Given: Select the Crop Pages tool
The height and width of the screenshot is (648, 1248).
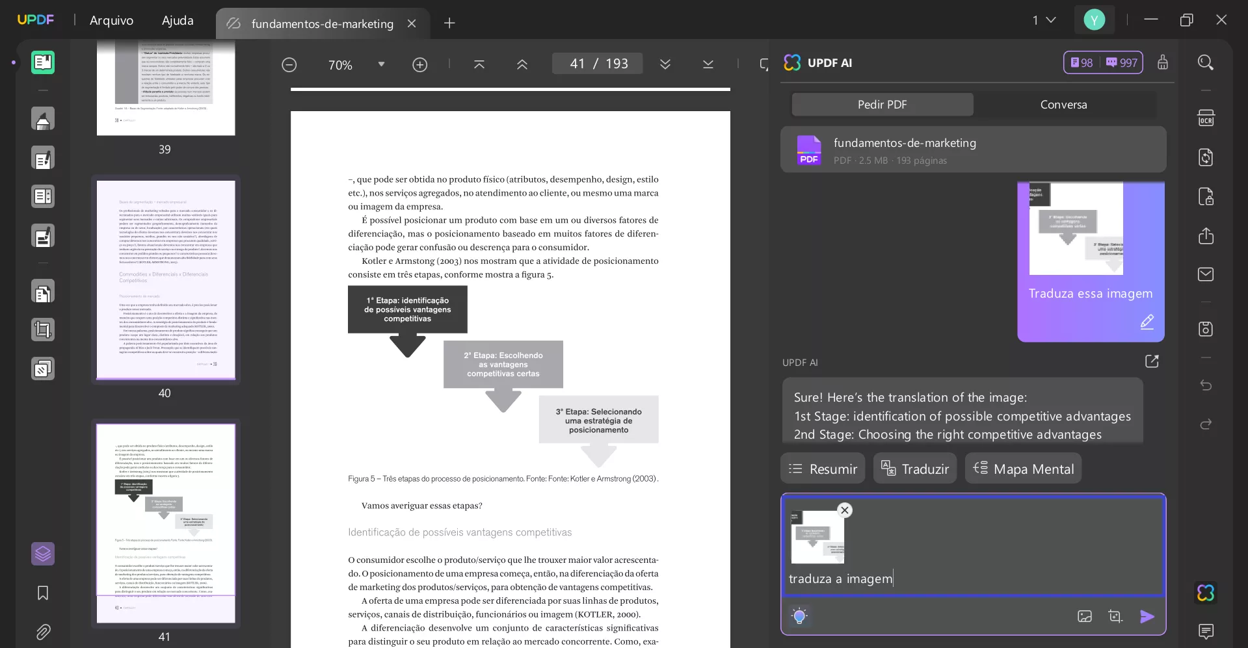Looking at the screenshot, I should (43, 330).
